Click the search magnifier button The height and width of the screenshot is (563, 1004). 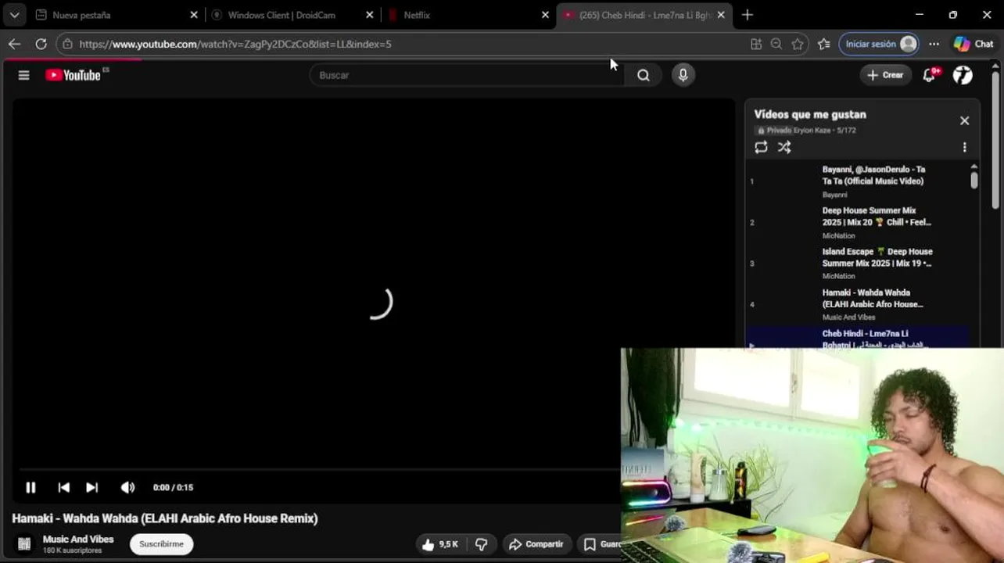tap(643, 75)
